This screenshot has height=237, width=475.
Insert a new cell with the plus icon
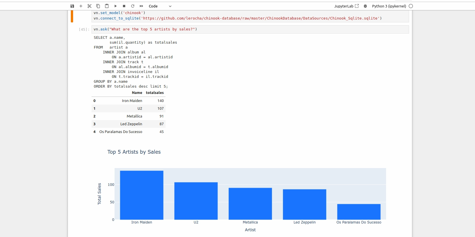[81, 6]
